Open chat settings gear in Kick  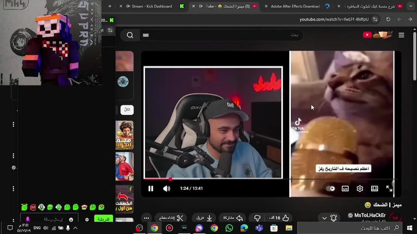pyautogui.click(x=87, y=219)
